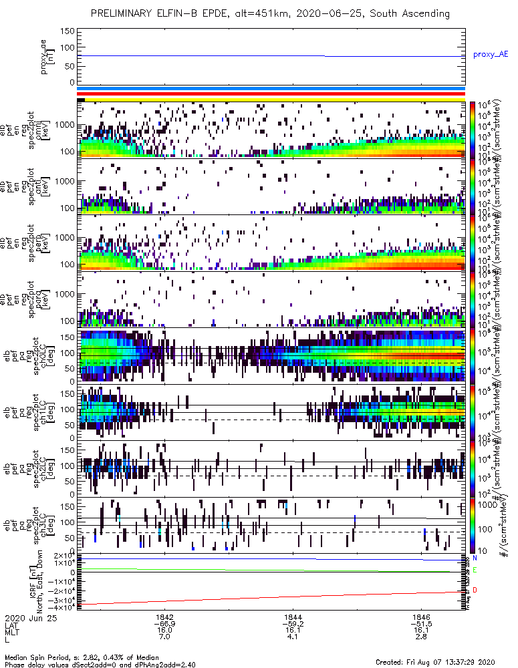This screenshot has width=518, height=668.
Task: Click L-shell value 4.1
Action: 293,637
